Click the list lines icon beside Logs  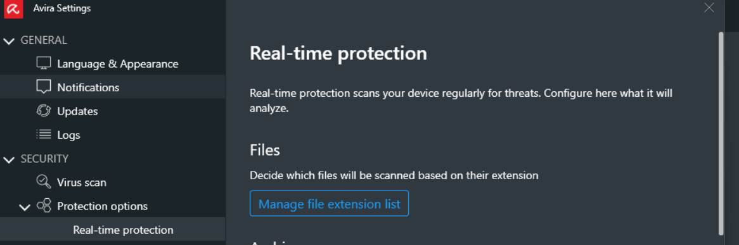[x=43, y=135]
